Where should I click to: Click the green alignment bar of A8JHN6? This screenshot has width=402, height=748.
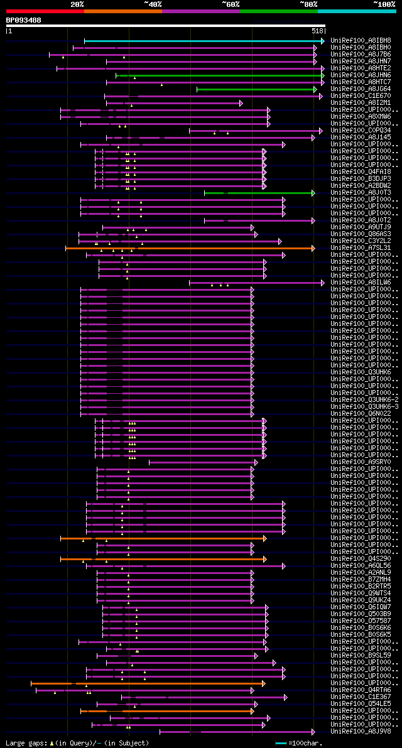click(x=220, y=76)
